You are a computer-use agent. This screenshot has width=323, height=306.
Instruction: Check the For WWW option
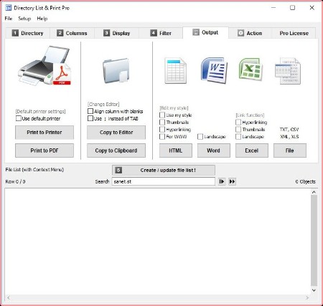click(162, 137)
